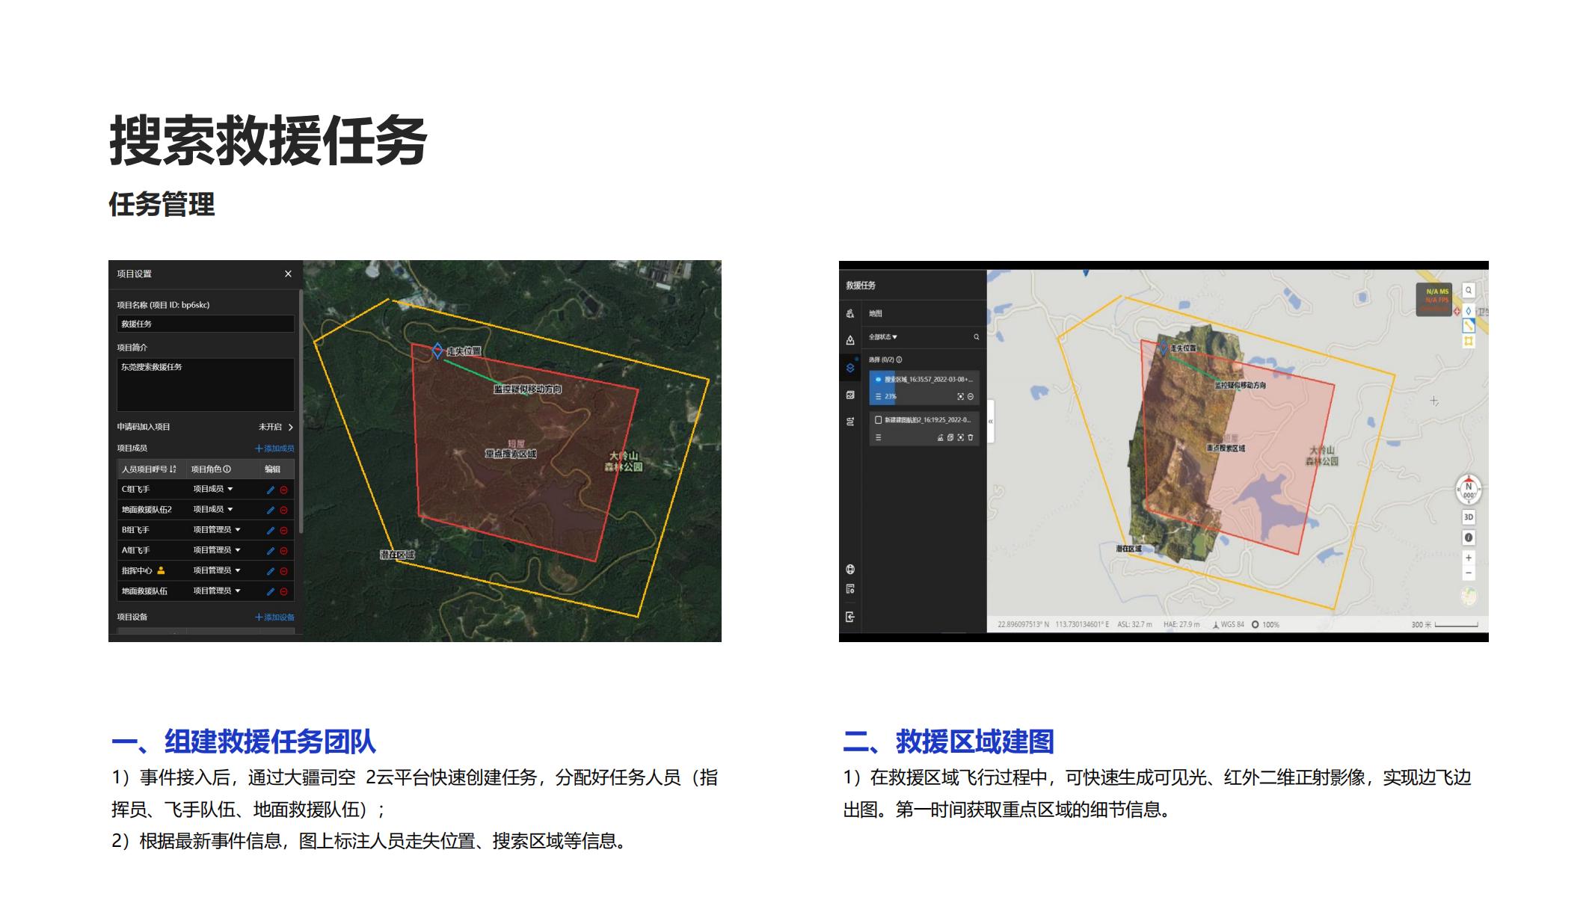This screenshot has width=1595, height=897.
Task: Remove 地面救援队伍2 with the red minus icon
Action: 283,510
